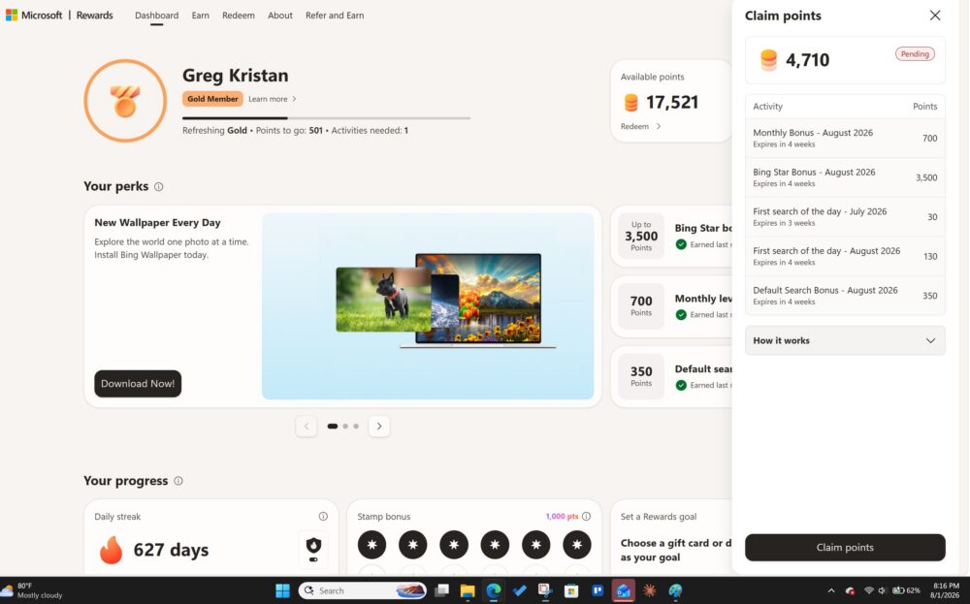Open the weather widget in taskbar
This screenshot has width=970, height=604.
click(x=32, y=590)
